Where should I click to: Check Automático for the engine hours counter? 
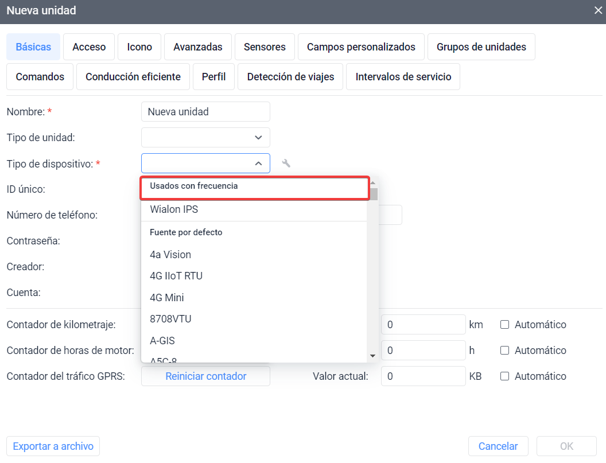pos(504,350)
